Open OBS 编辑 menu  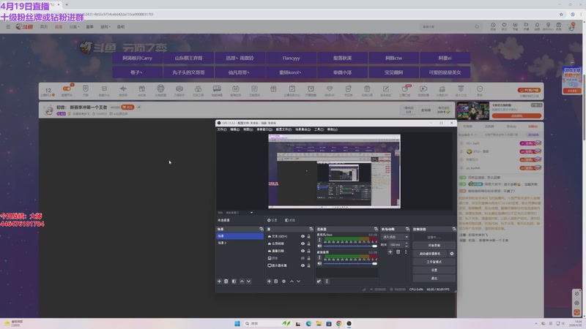pos(234,129)
